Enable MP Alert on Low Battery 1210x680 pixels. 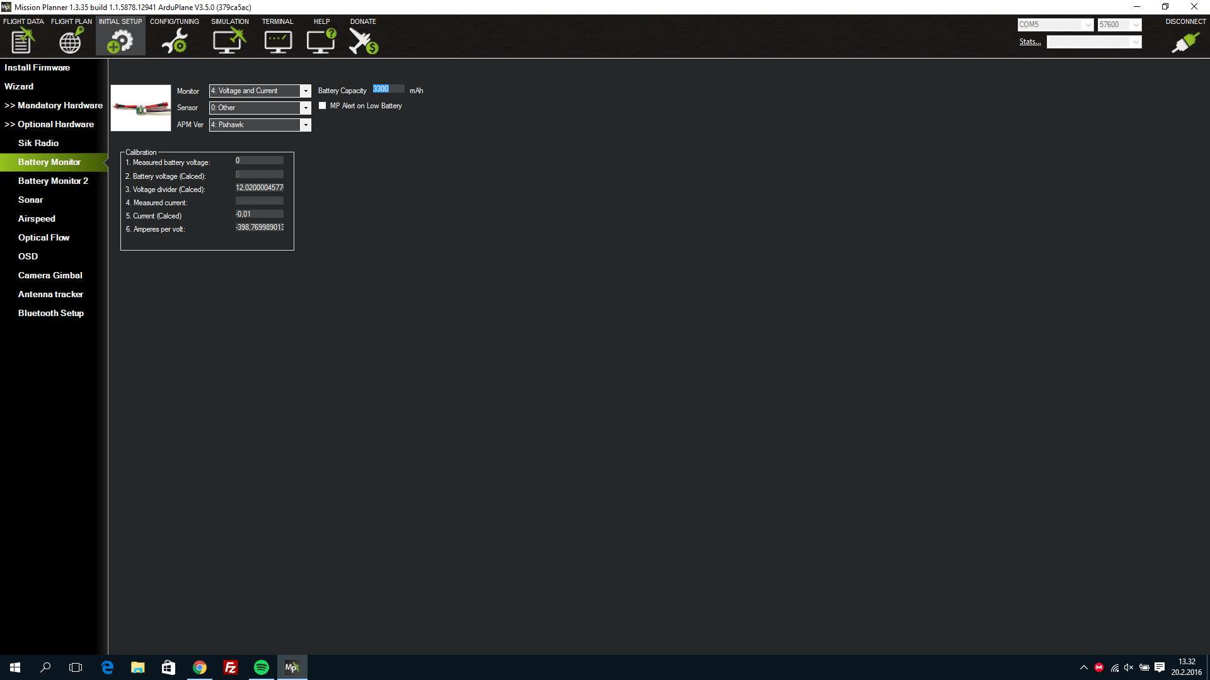(323, 106)
